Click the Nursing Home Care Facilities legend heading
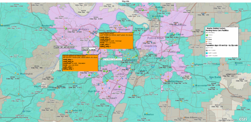The height and width of the screenshot is (122, 251). tap(217, 30)
